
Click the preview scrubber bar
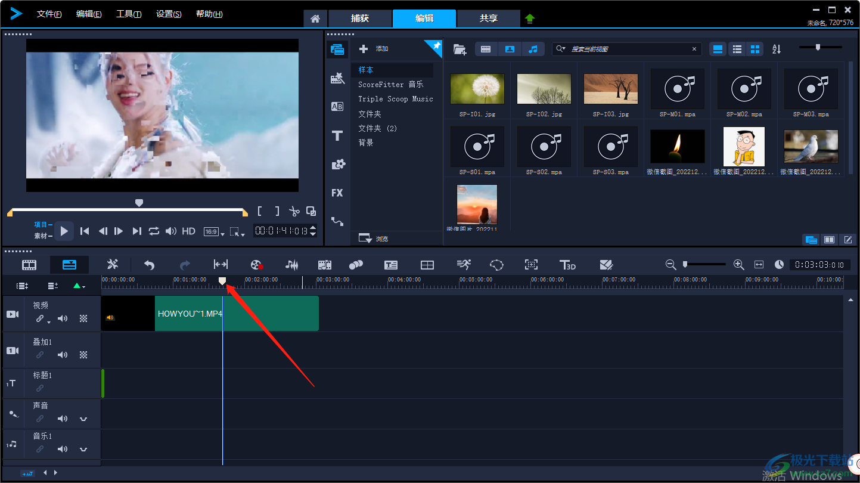(128, 209)
